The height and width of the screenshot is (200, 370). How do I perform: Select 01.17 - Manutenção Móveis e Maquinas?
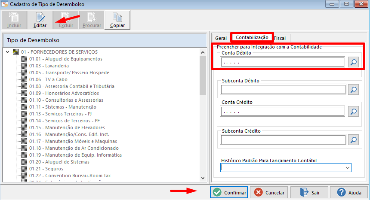point(73,141)
